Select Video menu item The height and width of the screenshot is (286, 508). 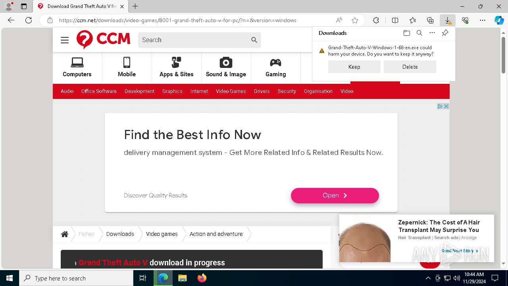pos(347,91)
